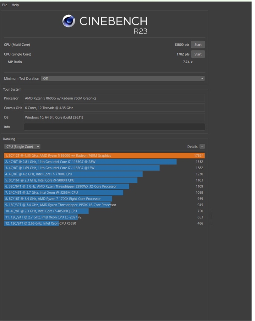Screen dimensions: 255x321
Task: Open the Help menu
Action: pyautogui.click(x=15, y=5)
